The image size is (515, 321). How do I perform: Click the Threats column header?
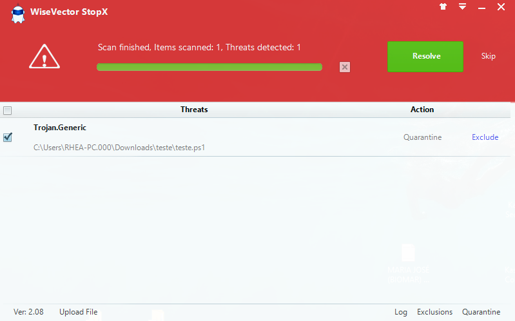click(194, 110)
